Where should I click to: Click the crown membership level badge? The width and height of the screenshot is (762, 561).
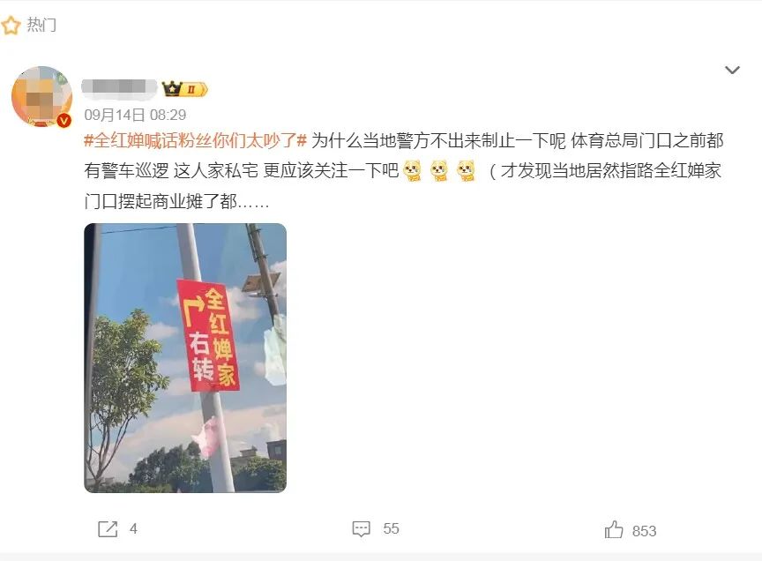tap(185, 89)
